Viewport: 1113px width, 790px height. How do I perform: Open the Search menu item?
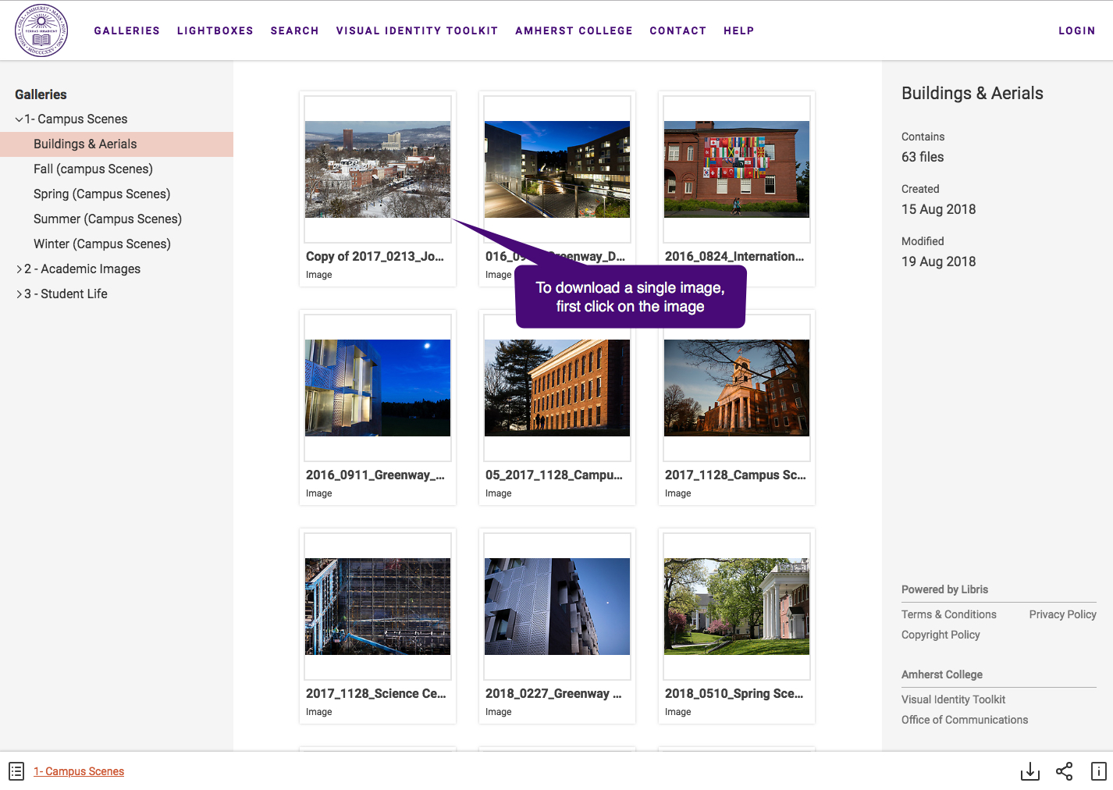pos(295,30)
